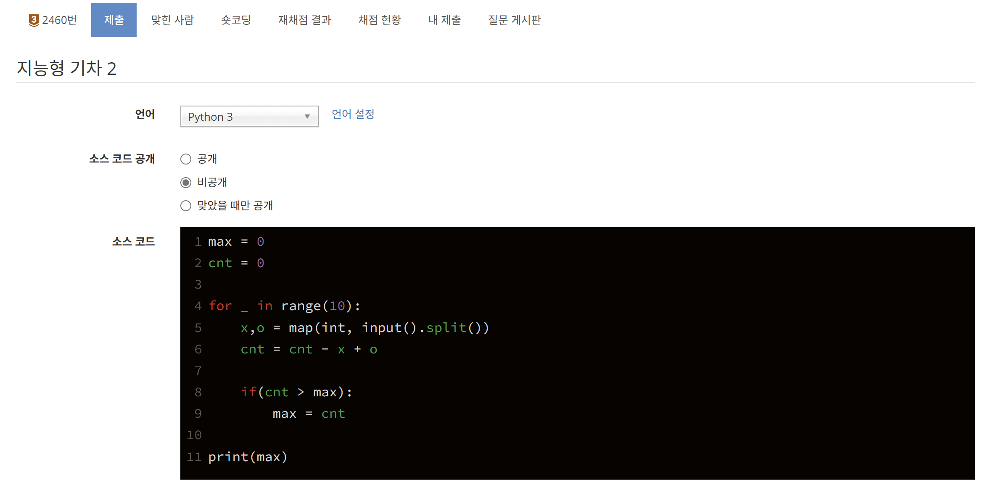
Task: Open the 질문 게시판 tab
Action: click(x=514, y=20)
